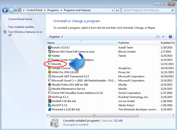Image resolution: width=177 pixels, height=130 pixels.
Task: Click the Control Panel breadcrumb
Action: coord(34,10)
